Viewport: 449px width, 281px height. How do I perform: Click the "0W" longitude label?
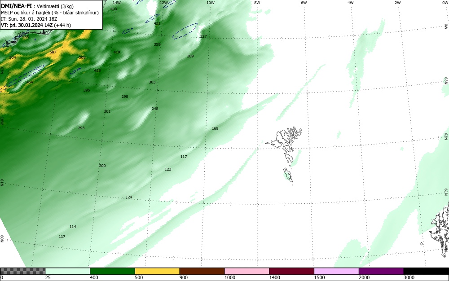(445, 3)
